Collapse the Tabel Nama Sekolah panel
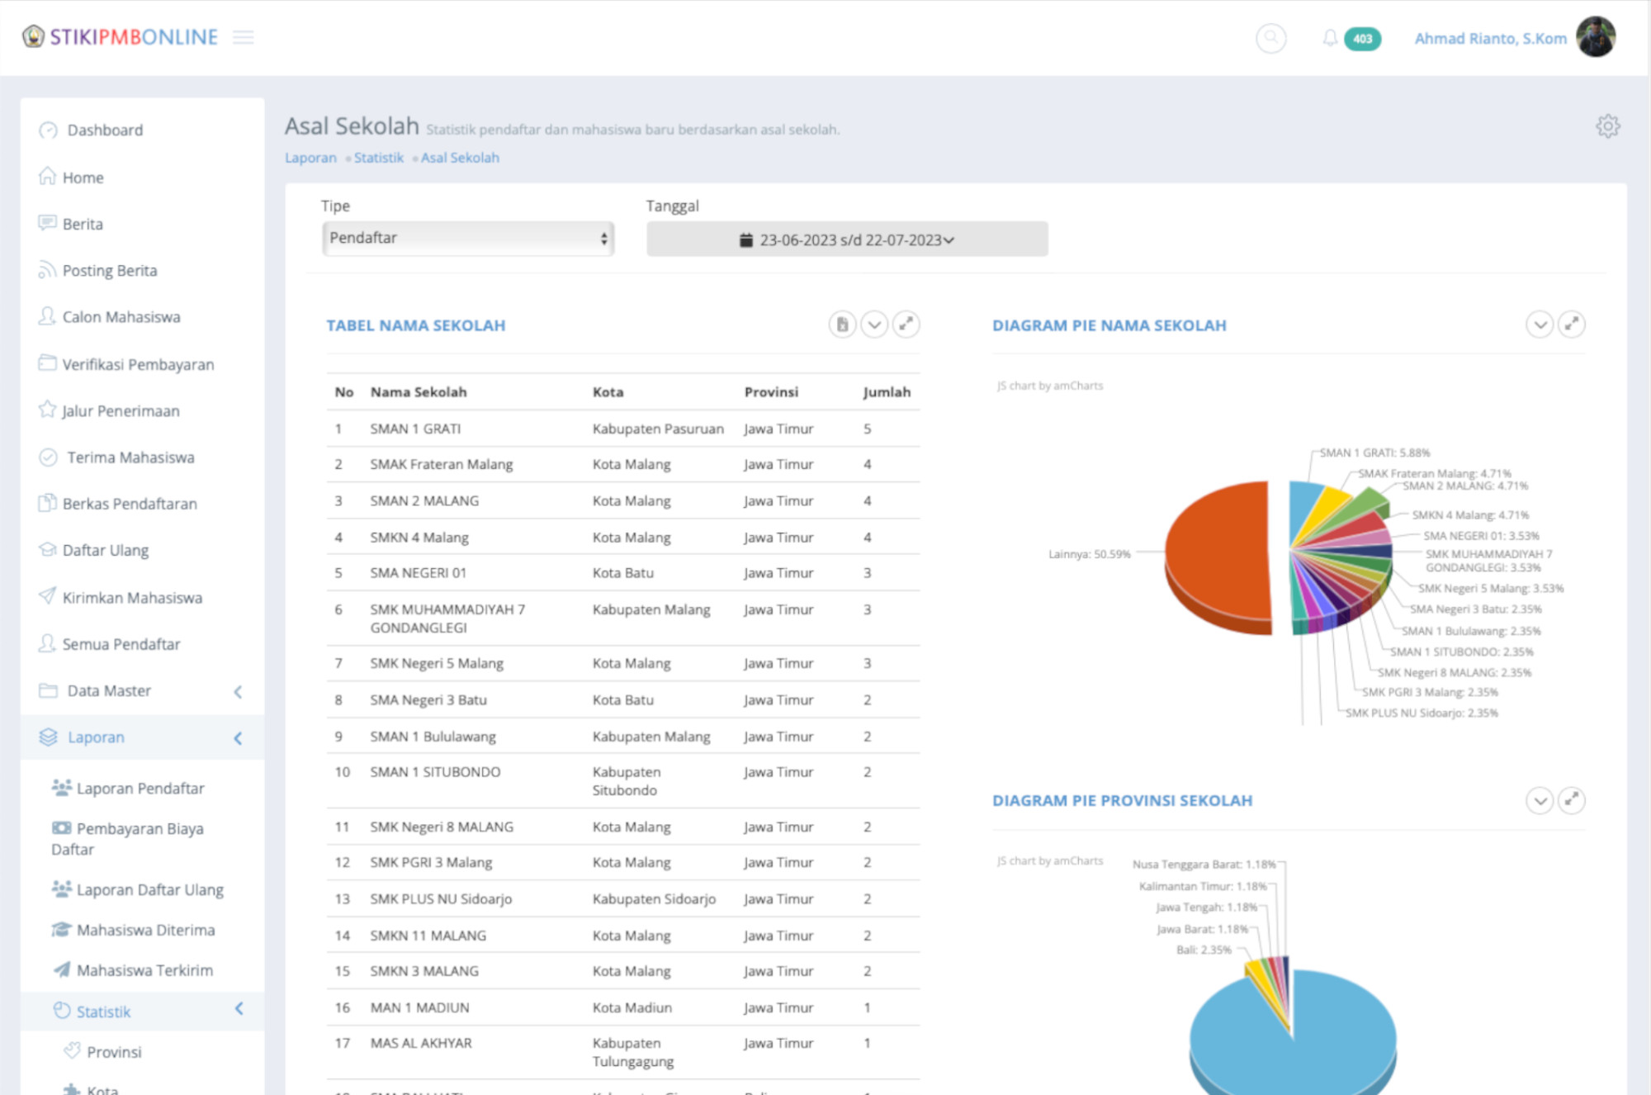Image resolution: width=1651 pixels, height=1095 pixels. [874, 325]
